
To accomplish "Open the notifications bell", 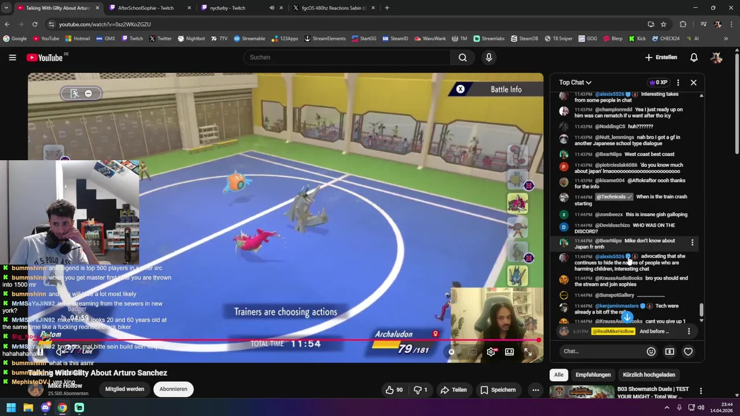I will [694, 57].
